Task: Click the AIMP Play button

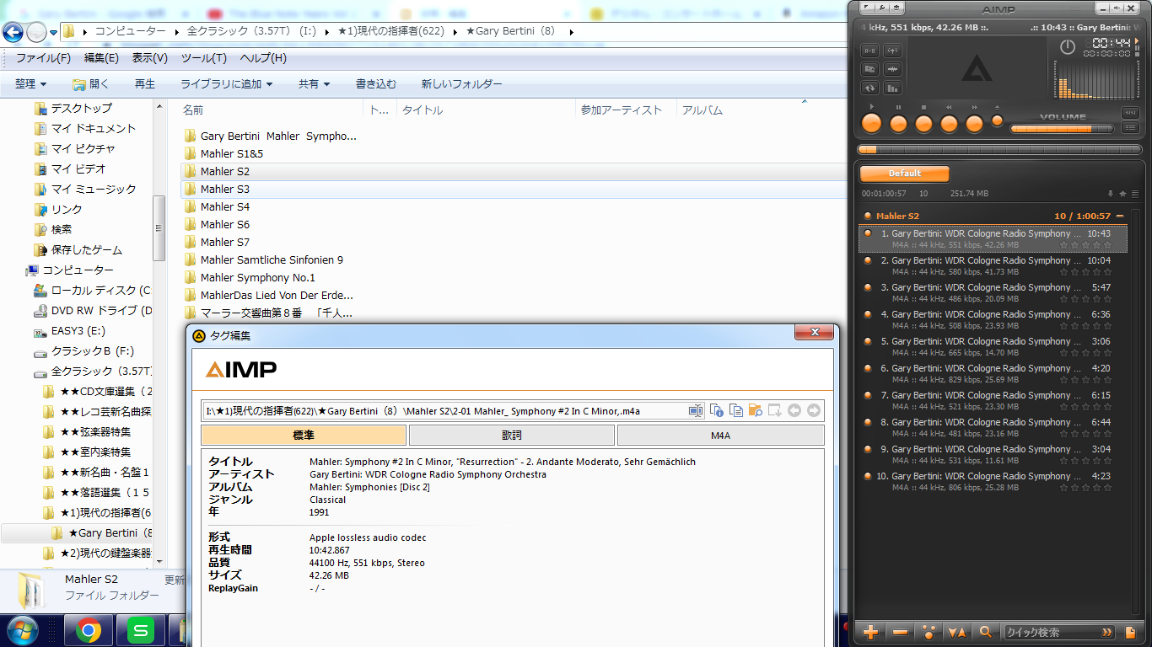Action: pos(872,123)
